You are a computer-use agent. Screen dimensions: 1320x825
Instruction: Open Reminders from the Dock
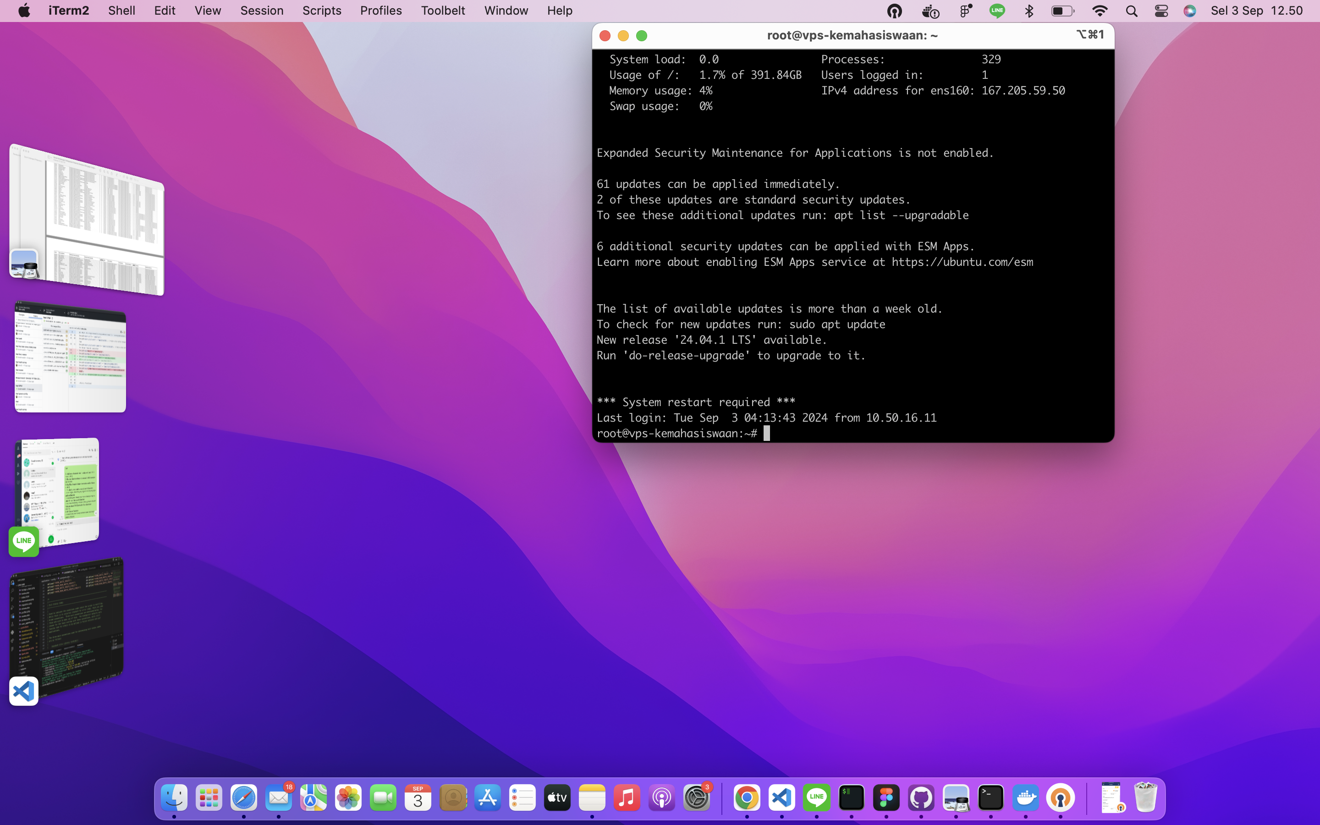[522, 797]
